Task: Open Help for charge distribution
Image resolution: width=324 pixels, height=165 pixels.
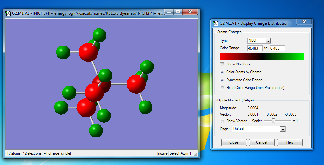Action: (x=290, y=142)
